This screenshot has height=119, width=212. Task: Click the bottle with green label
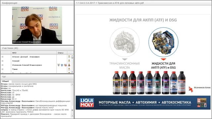157,83
